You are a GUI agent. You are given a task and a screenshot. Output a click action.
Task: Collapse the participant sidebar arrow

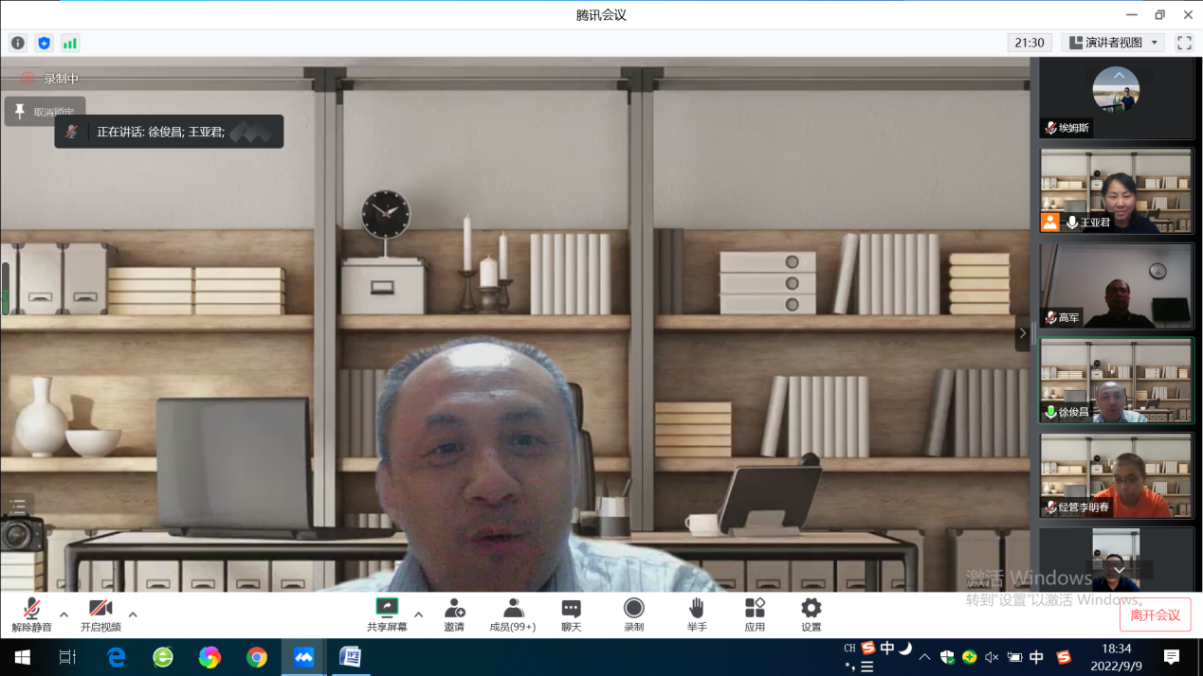(x=1022, y=333)
